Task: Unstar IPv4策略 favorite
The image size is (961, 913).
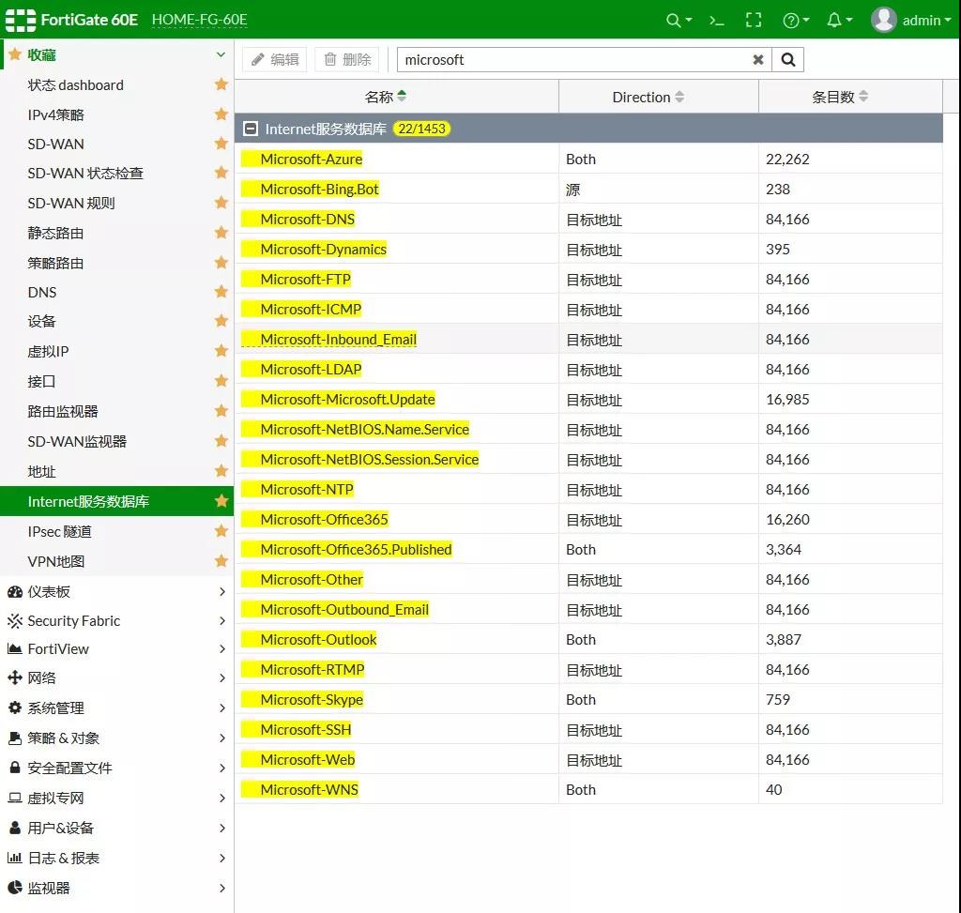Action: [x=221, y=114]
